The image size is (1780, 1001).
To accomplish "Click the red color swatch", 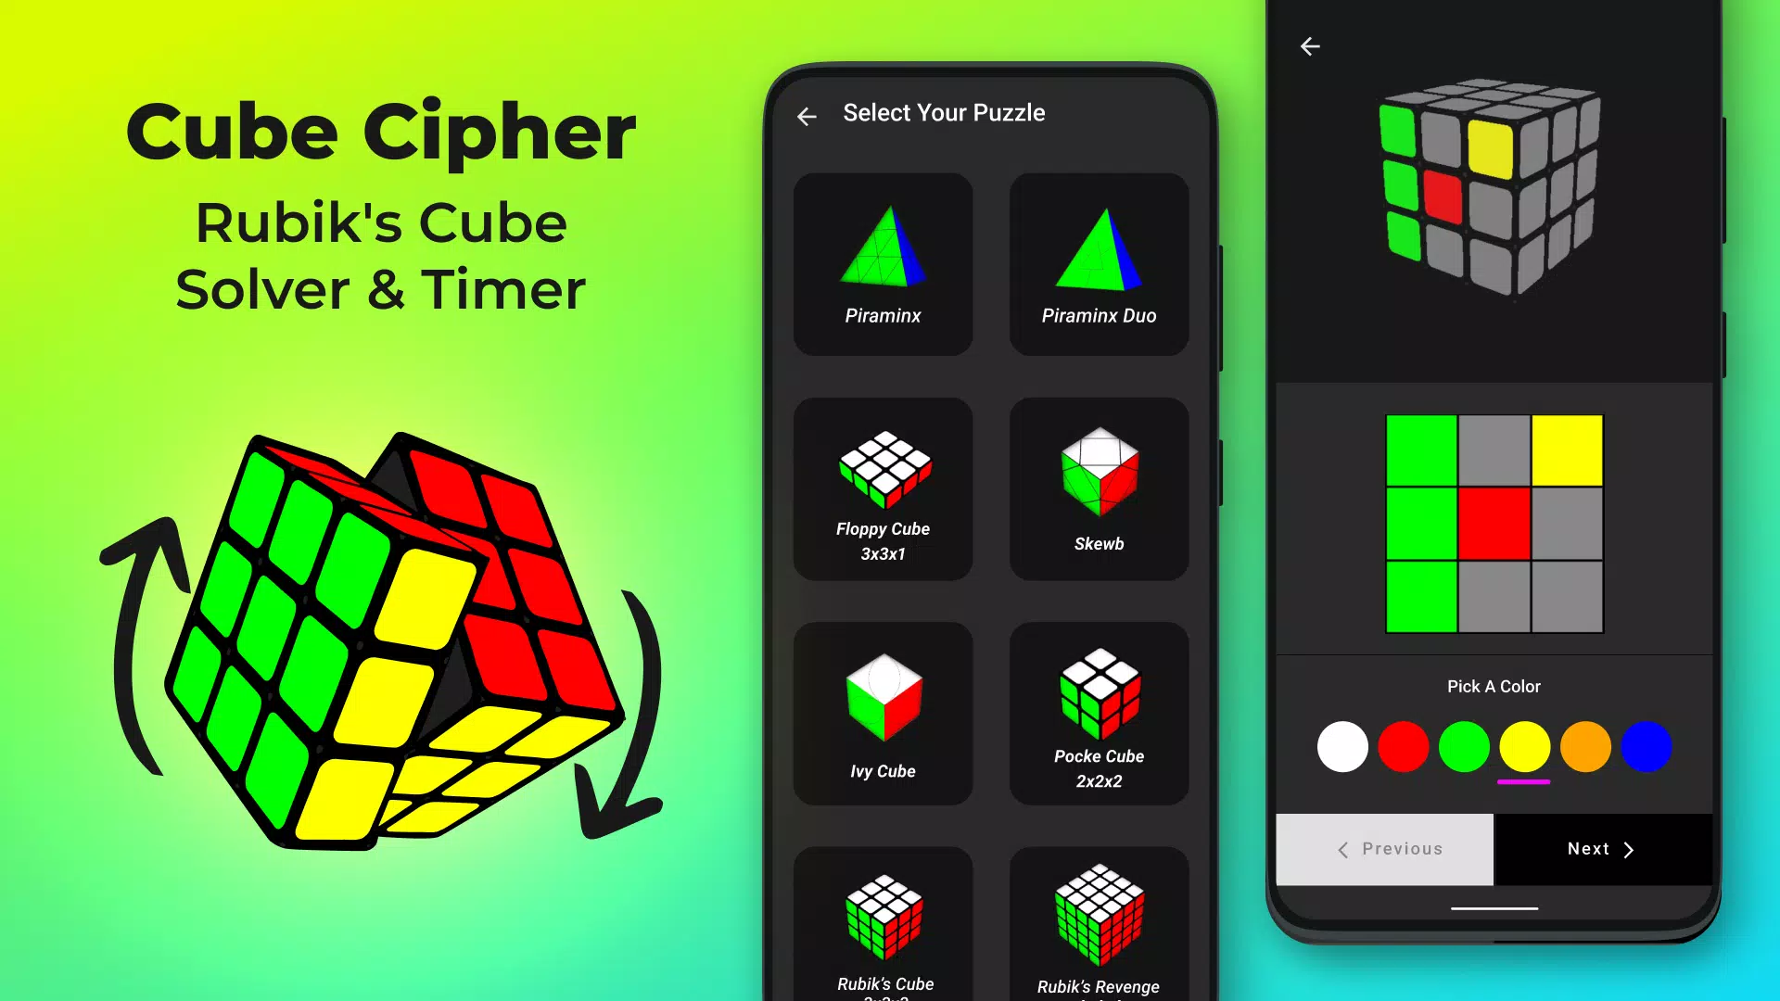I will coord(1403,747).
